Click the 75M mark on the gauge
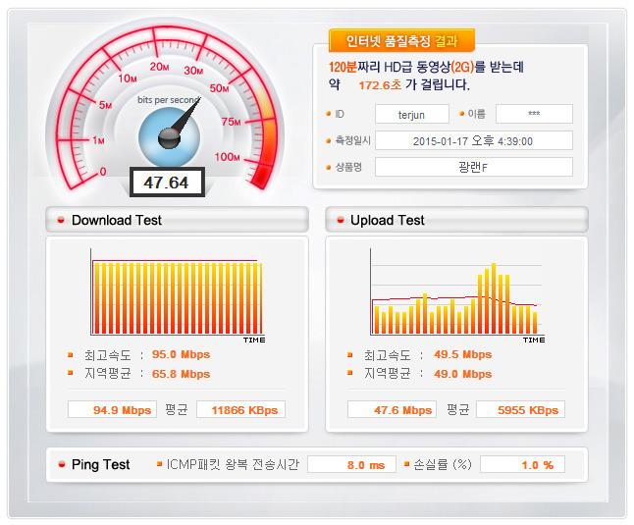The width and height of the screenshot is (634, 525). point(232,122)
